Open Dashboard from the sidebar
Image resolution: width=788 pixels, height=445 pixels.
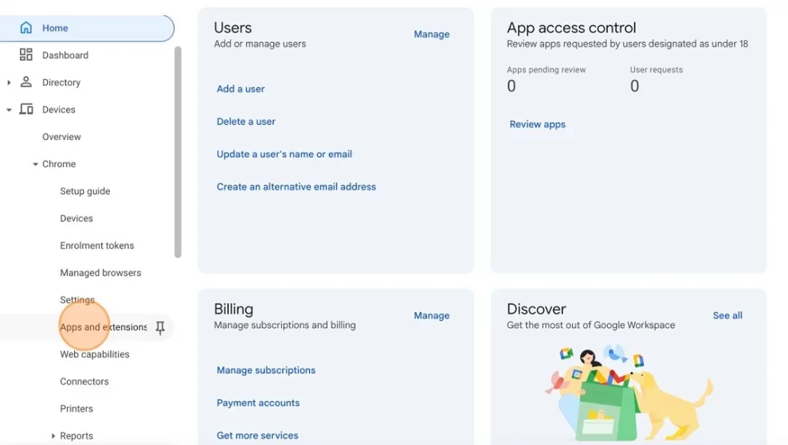[65, 55]
